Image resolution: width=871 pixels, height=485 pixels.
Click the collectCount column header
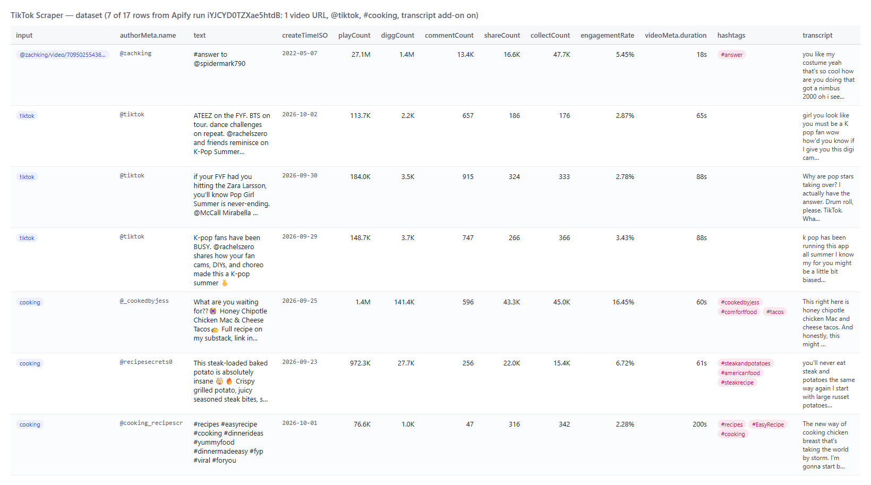[x=550, y=36]
